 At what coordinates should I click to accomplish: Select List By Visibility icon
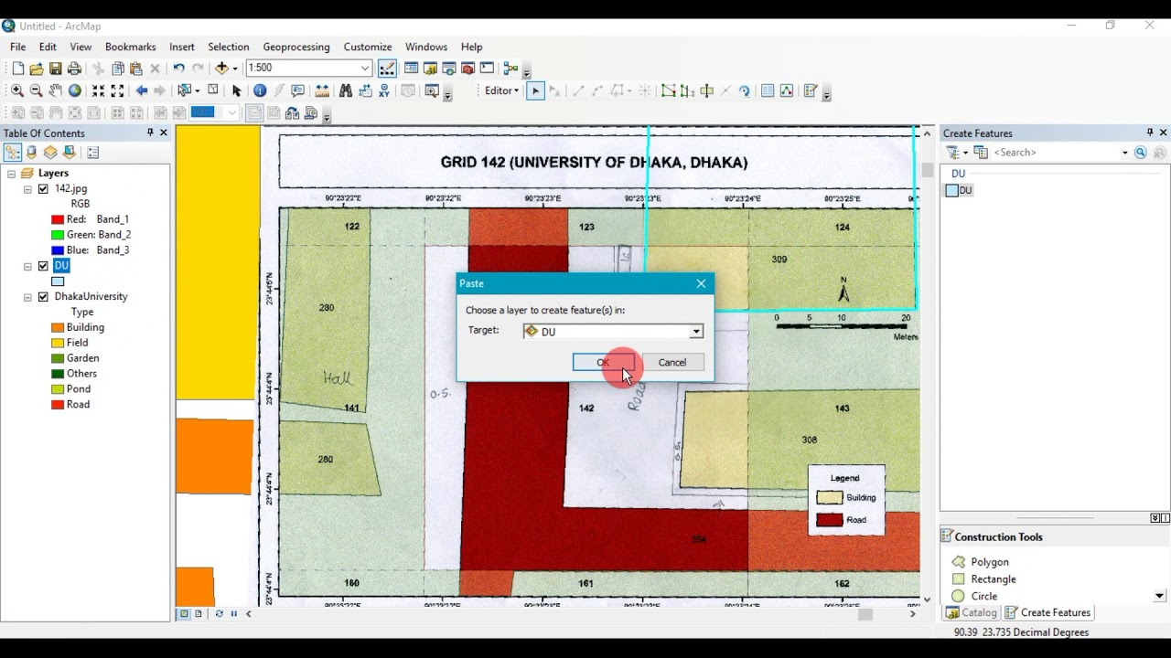[50, 153]
